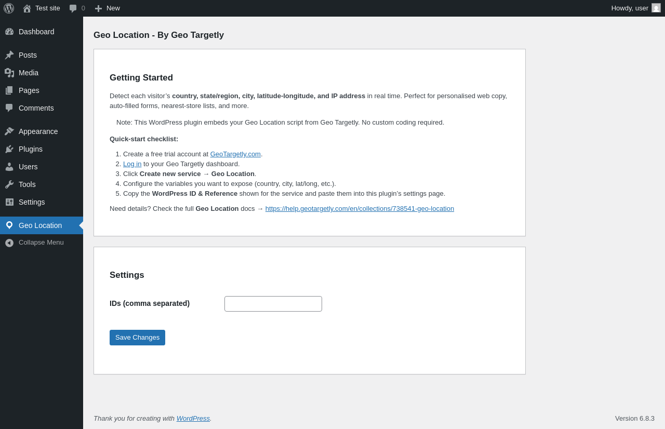Screen dimensions: 665x429
Task: Click the WordPress link in the footer
Action: pos(193,419)
